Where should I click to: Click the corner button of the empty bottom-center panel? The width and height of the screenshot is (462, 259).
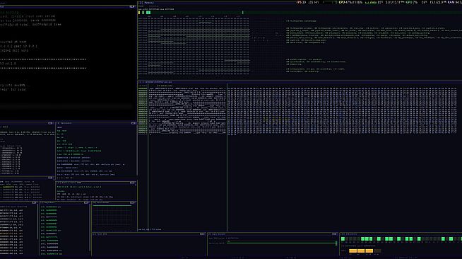(x=203, y=234)
